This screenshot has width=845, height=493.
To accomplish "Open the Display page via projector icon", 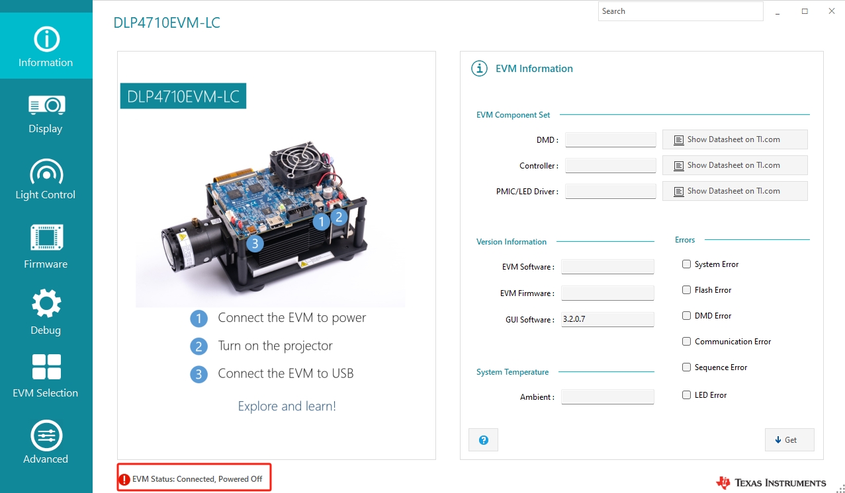I will pos(46,113).
